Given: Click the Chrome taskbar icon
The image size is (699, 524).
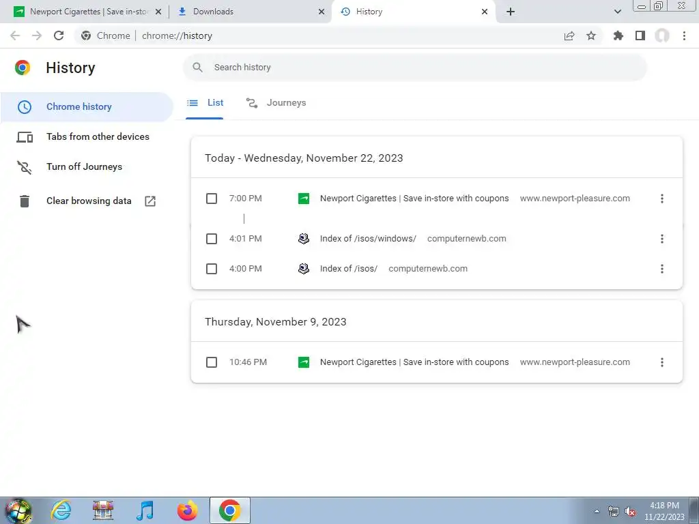Looking at the screenshot, I should point(229,511).
